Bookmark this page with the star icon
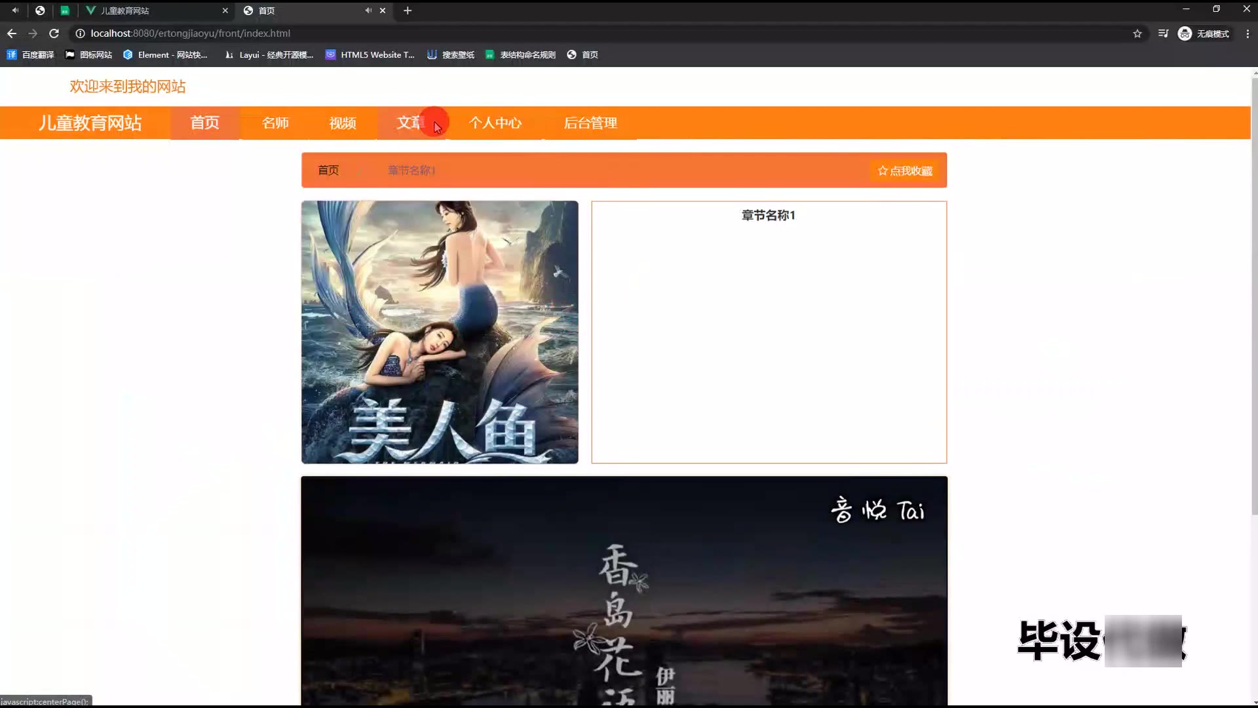 pyautogui.click(x=1137, y=33)
